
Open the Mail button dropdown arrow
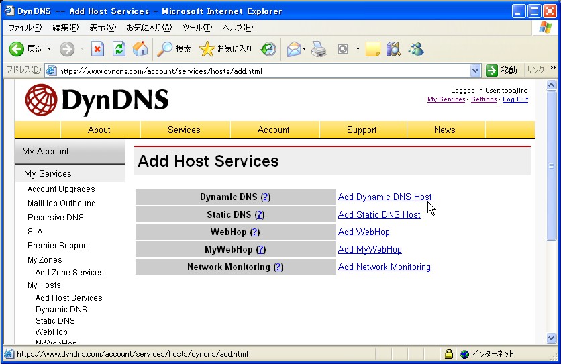304,49
